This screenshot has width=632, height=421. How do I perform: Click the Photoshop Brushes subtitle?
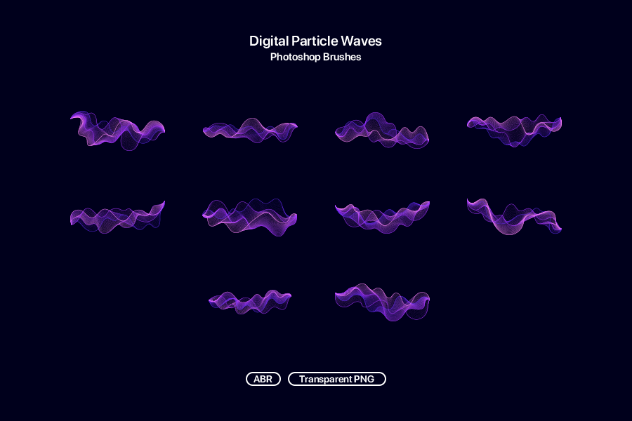tap(315, 57)
